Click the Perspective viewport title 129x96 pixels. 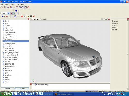coord(35,19)
